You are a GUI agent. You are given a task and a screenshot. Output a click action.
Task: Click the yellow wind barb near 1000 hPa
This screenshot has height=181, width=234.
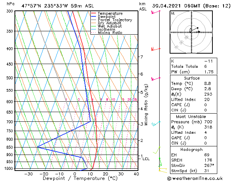(x=163, y=170)
